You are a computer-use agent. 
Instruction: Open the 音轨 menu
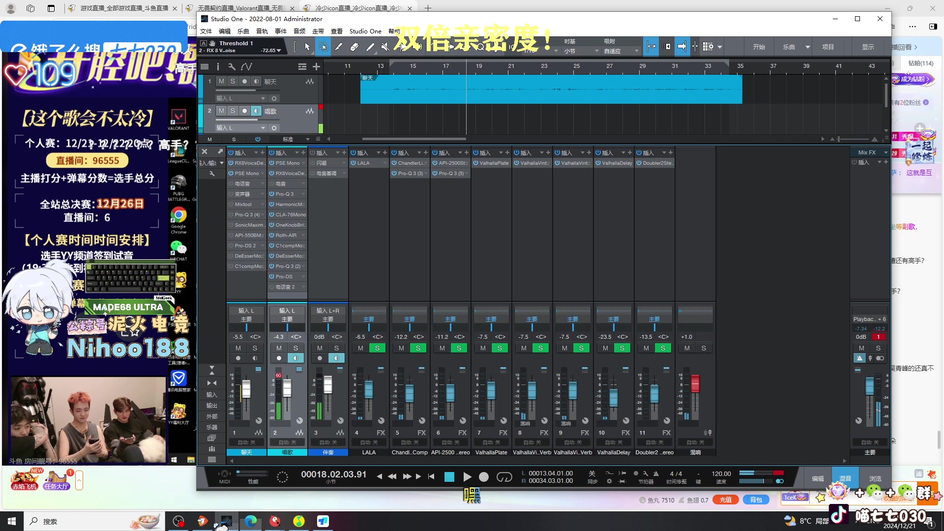click(x=262, y=31)
